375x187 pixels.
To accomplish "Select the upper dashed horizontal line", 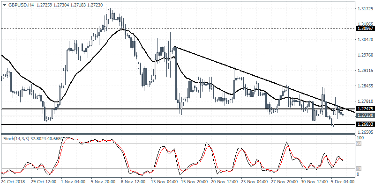I will (x=187, y=18).
